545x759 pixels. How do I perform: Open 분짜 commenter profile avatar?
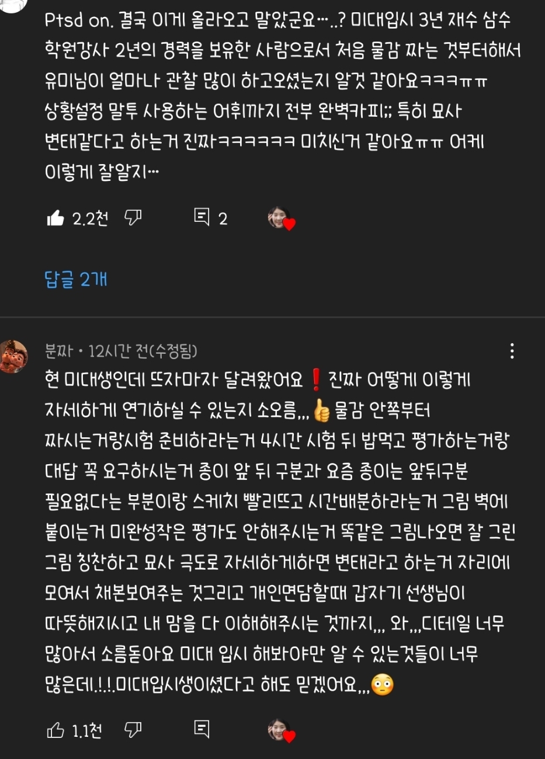13,356
